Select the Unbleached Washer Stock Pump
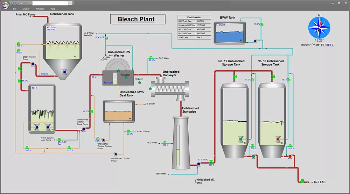This screenshot has height=194, width=350. (84, 129)
